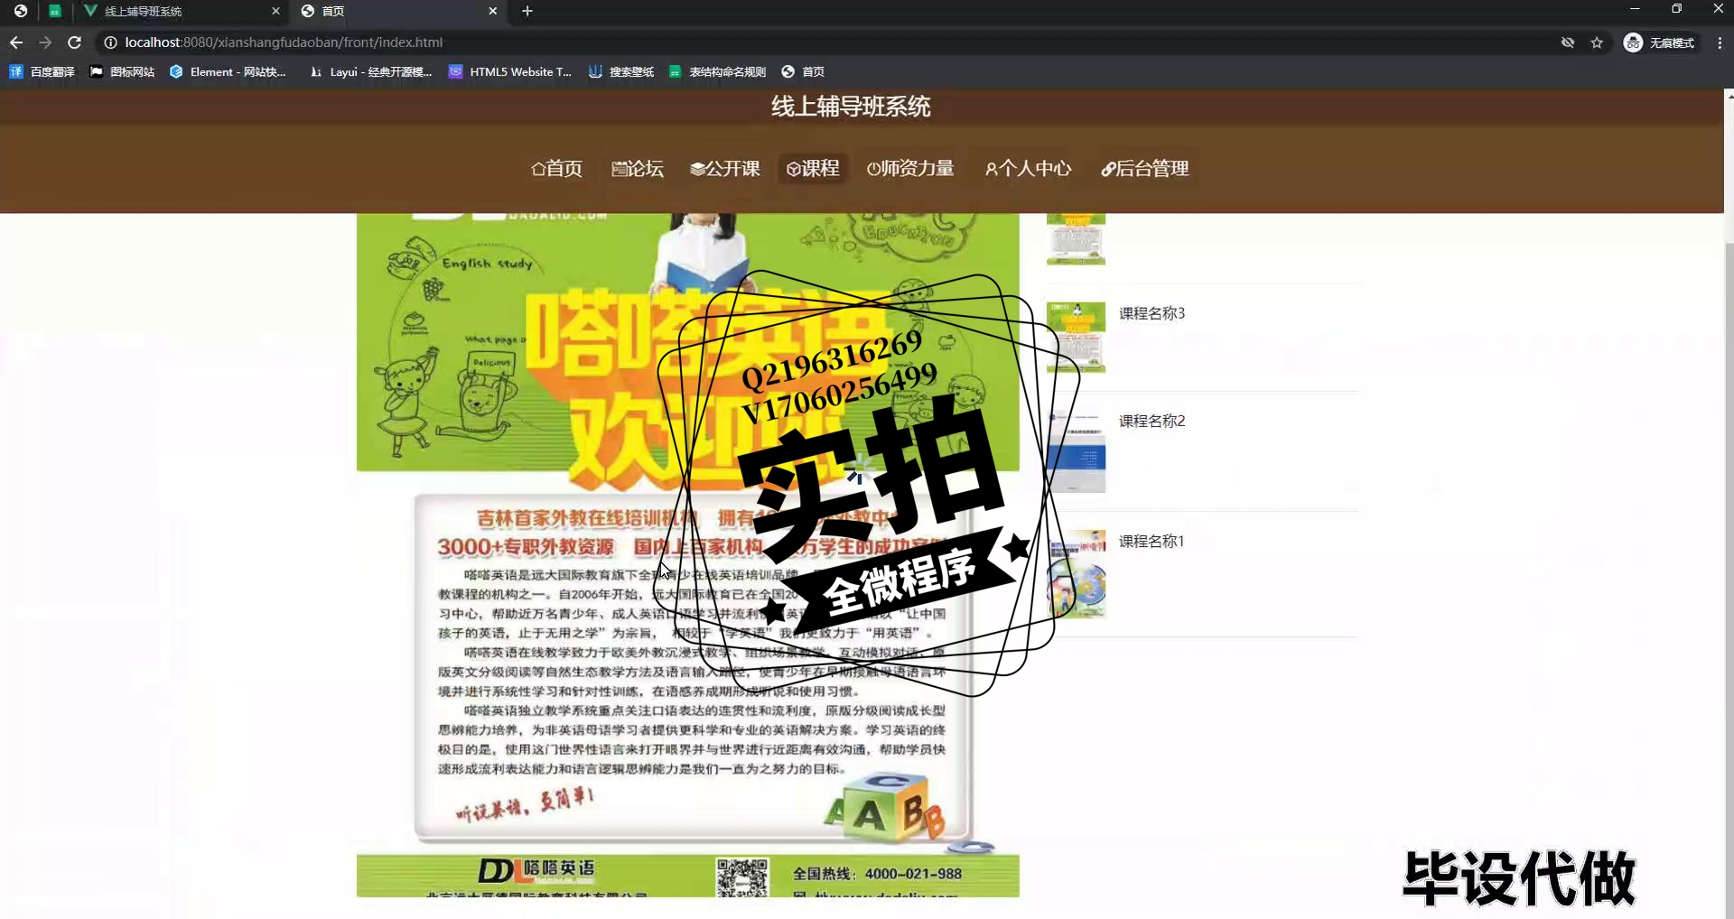Open the 课程名称1 course link

point(1151,541)
